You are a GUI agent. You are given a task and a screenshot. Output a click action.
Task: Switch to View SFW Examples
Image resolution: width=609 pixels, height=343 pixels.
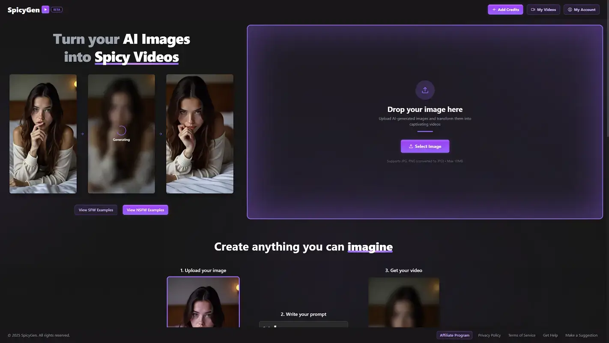coord(96,210)
